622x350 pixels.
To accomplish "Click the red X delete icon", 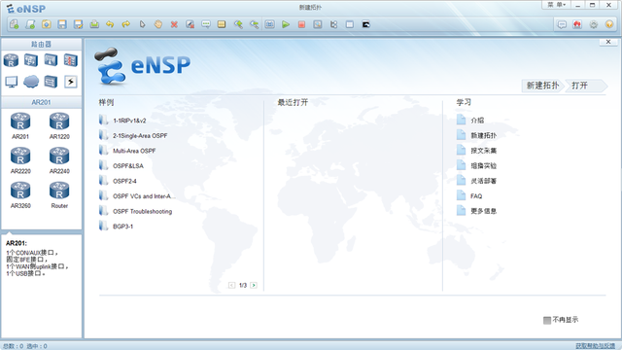I will pyautogui.click(x=174, y=24).
